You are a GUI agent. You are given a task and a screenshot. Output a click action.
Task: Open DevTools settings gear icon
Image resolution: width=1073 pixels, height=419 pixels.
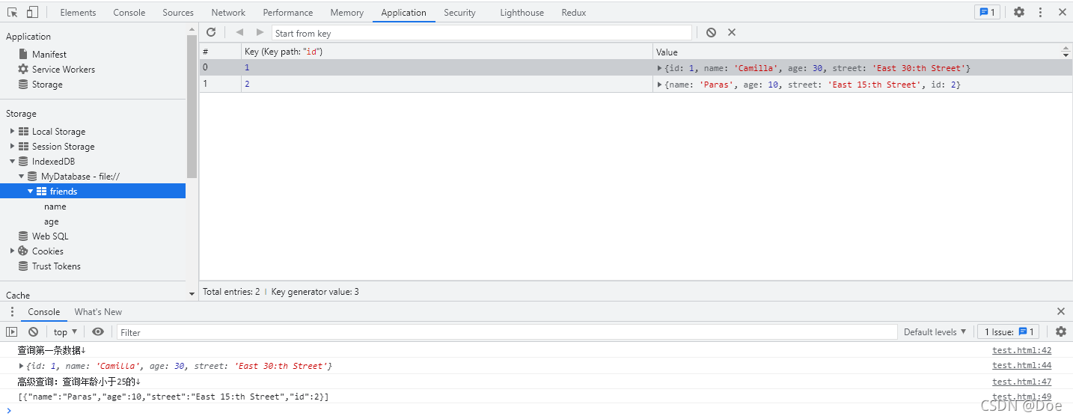[x=1019, y=12]
